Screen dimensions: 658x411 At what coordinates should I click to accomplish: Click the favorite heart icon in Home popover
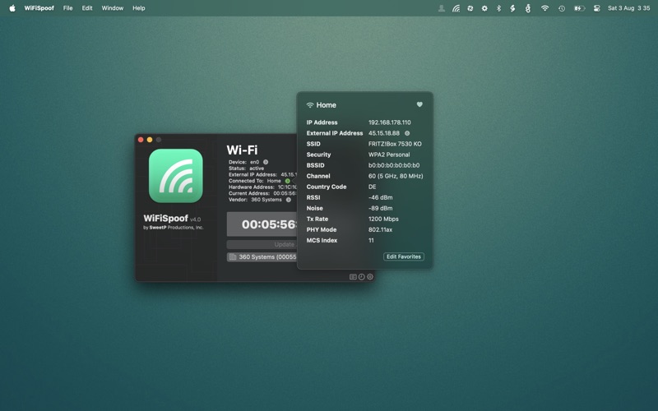pyautogui.click(x=419, y=104)
